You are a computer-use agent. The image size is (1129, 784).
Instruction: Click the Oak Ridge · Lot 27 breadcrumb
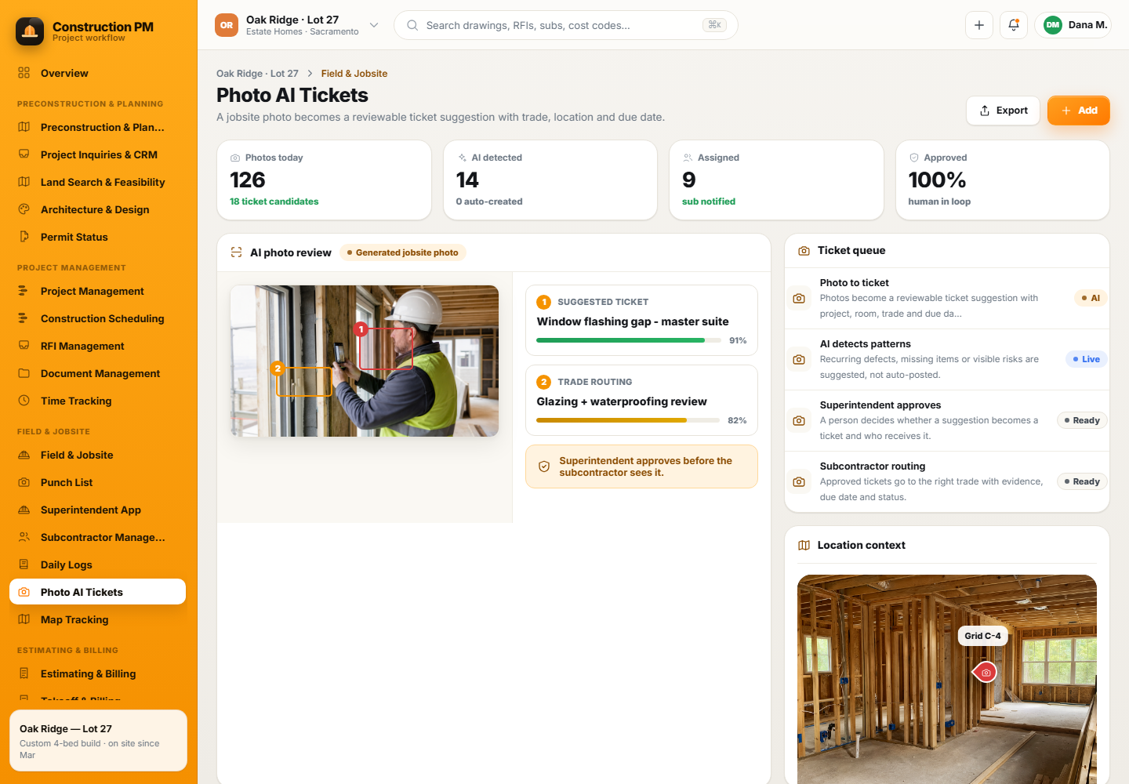pyautogui.click(x=257, y=74)
